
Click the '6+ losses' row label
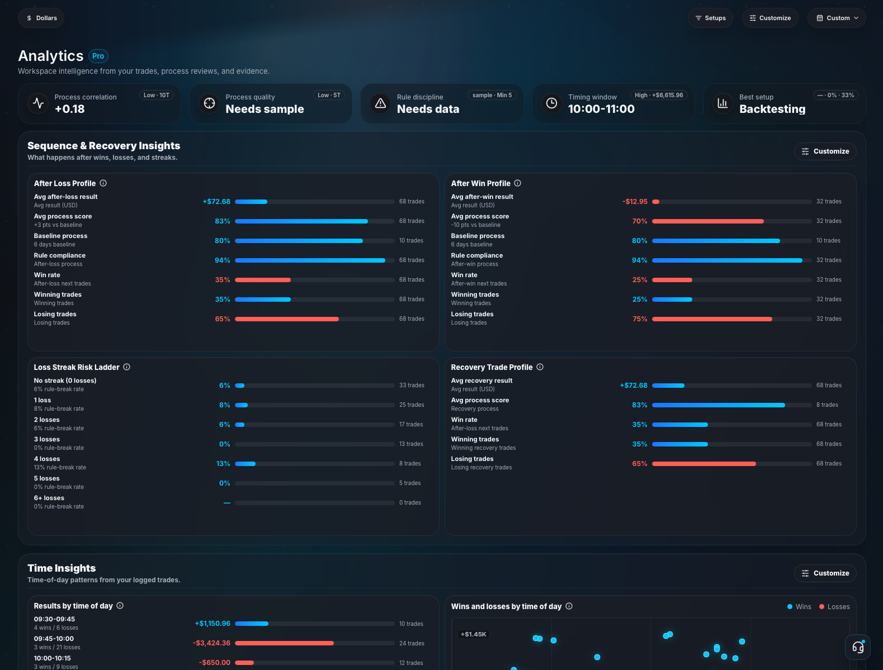tap(49, 498)
